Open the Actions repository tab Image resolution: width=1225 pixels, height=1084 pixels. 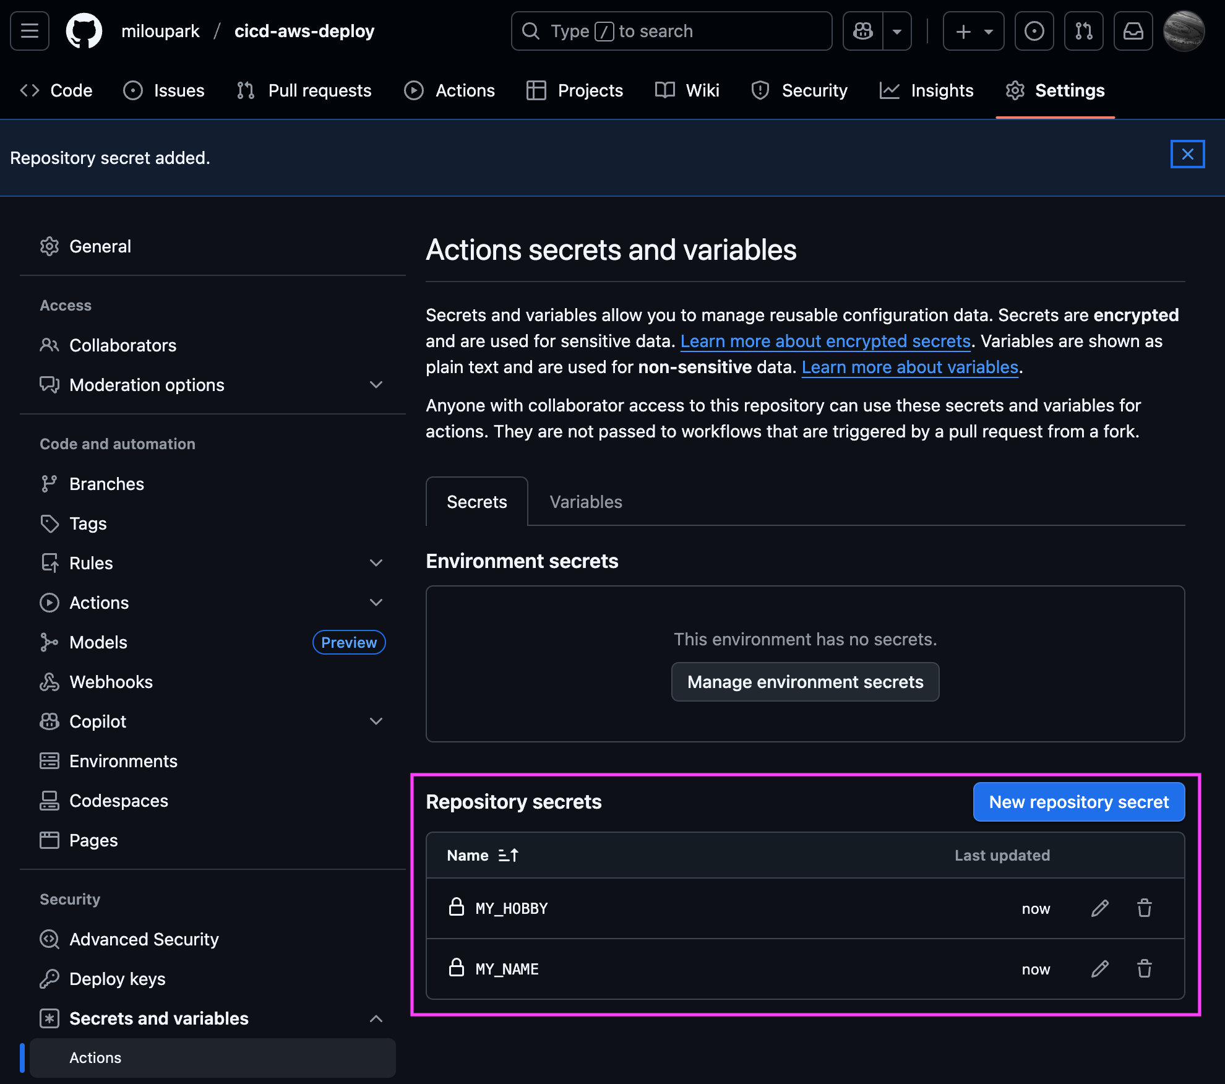click(450, 90)
